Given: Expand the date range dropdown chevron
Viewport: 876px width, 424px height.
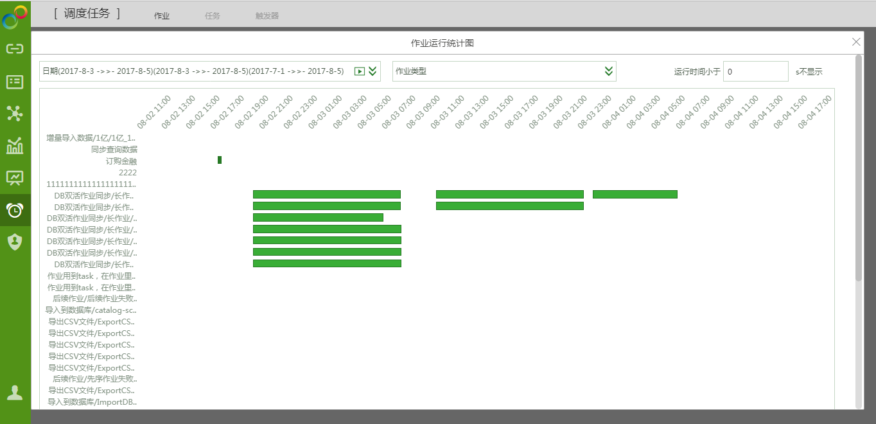Looking at the screenshot, I should [372, 71].
